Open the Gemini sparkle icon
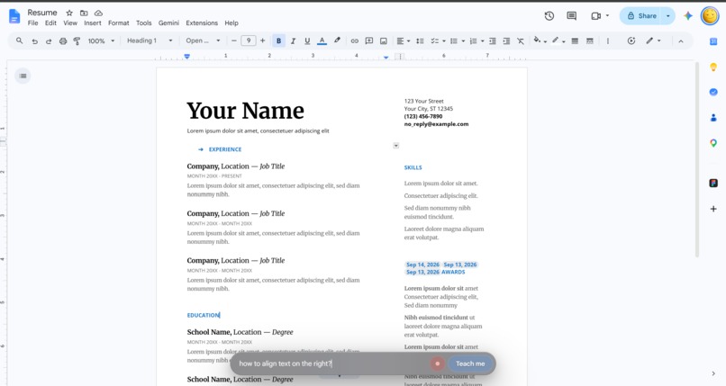 pos(688,15)
